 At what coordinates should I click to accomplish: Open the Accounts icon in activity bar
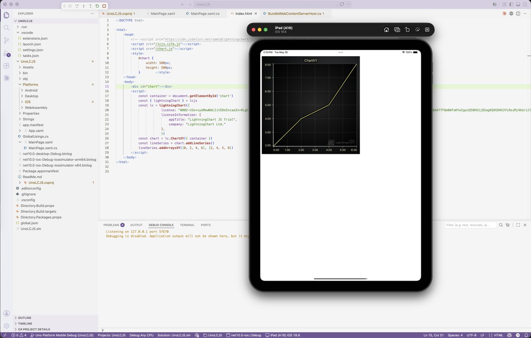click(6, 313)
